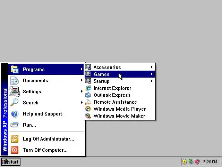Choose Run... from the Start menu
The width and height of the screenshot is (222, 167).
[46, 125]
